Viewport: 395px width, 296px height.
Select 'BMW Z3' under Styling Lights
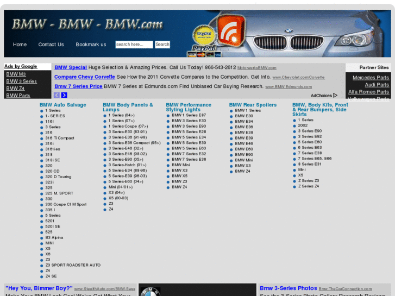pos(179,181)
